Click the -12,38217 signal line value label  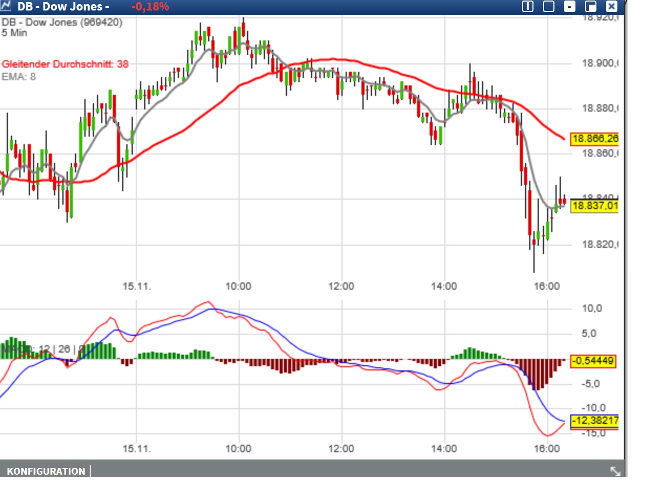tap(594, 420)
